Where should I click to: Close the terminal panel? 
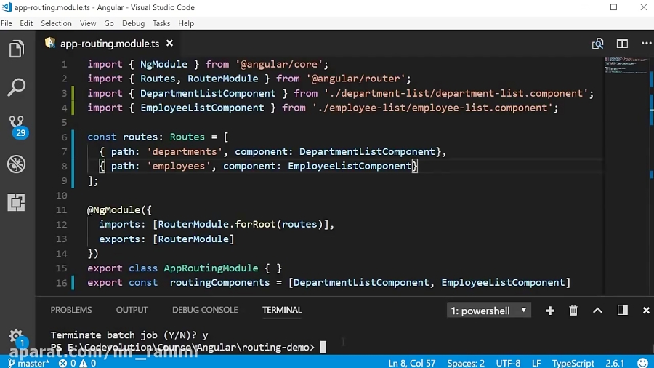(x=646, y=311)
